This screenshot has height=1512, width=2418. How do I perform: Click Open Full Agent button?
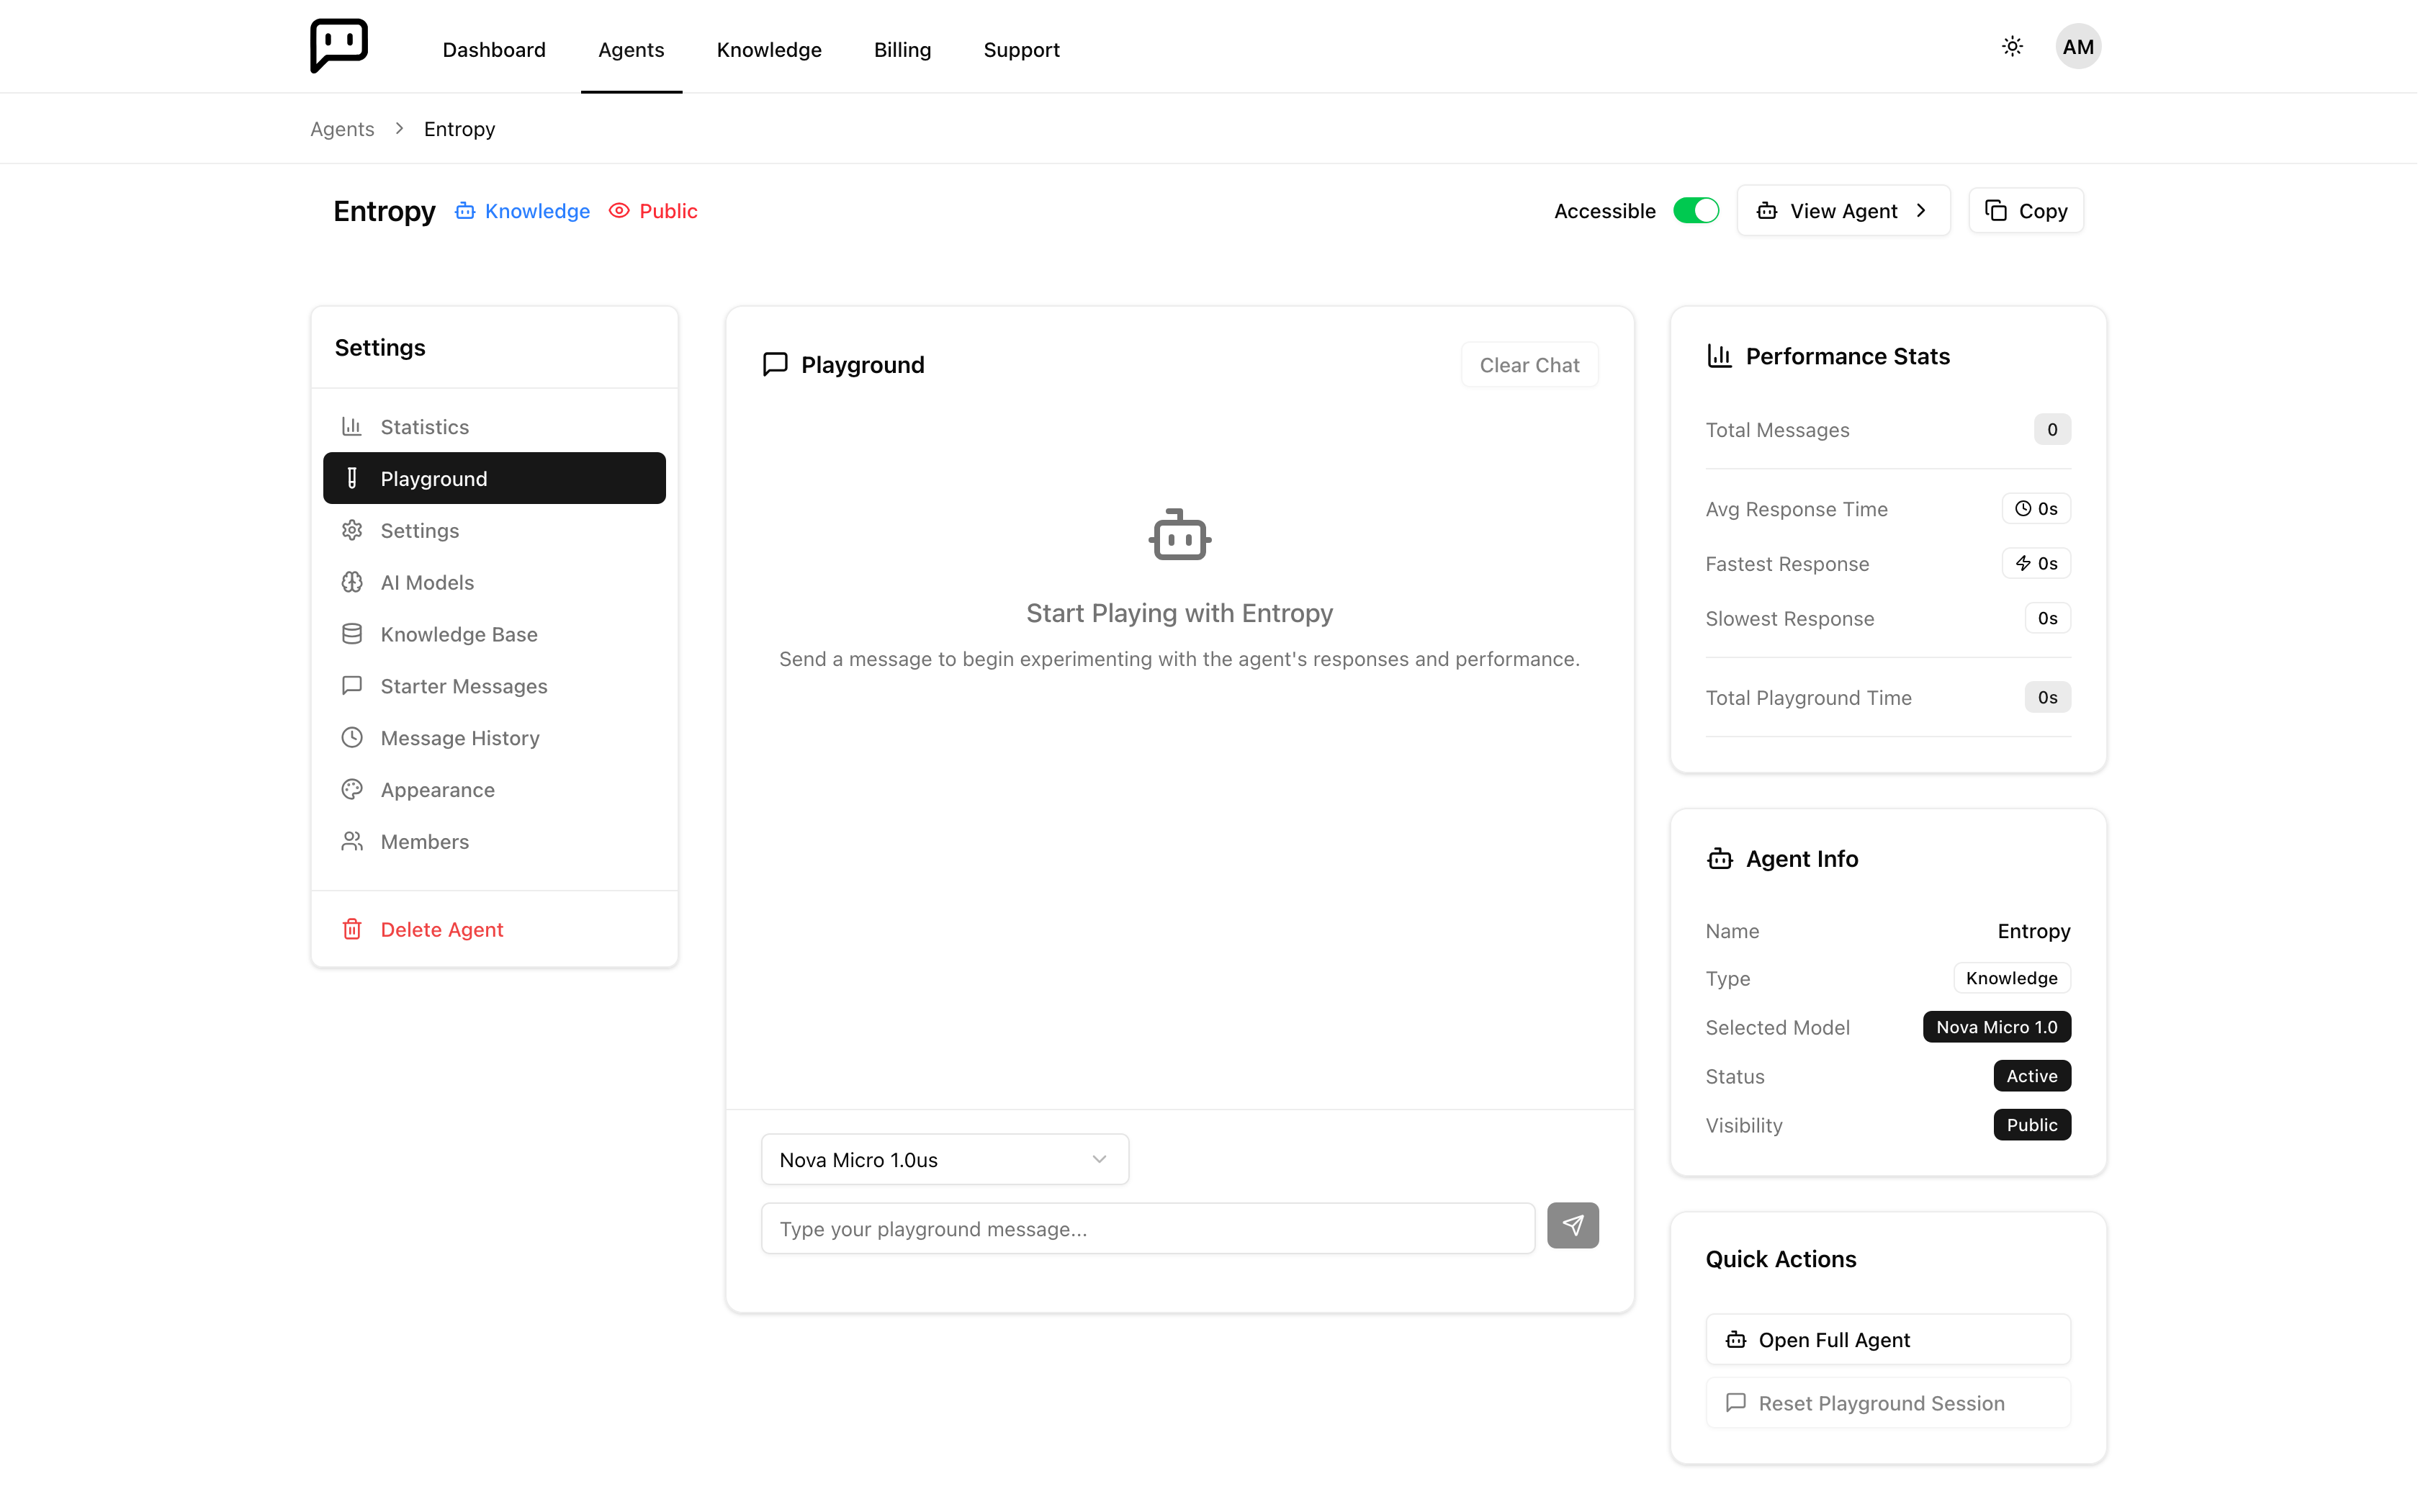(x=1888, y=1340)
